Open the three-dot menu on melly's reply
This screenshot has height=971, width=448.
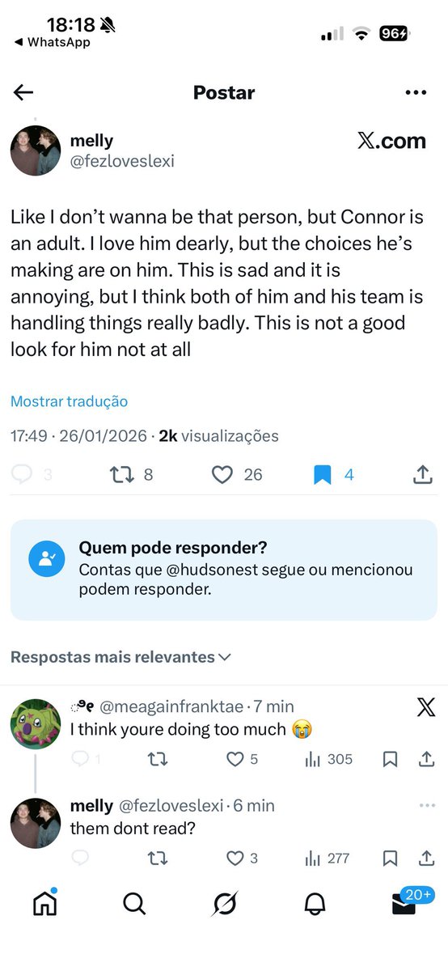pos(427,806)
